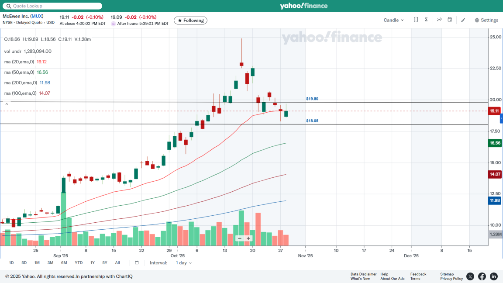Click the dark red 14.07 EMA price tag
The height and width of the screenshot is (283, 503).
494,174
